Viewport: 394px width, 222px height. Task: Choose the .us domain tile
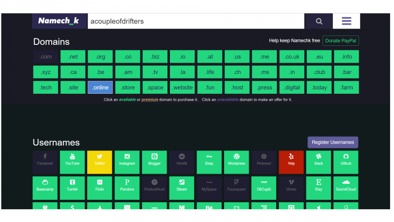coord(237,57)
